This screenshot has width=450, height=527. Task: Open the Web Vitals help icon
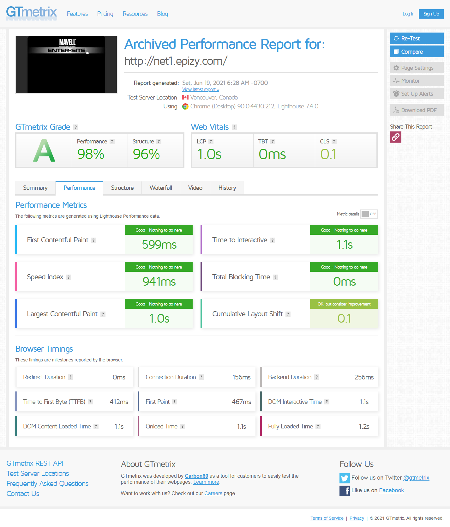coord(234,127)
